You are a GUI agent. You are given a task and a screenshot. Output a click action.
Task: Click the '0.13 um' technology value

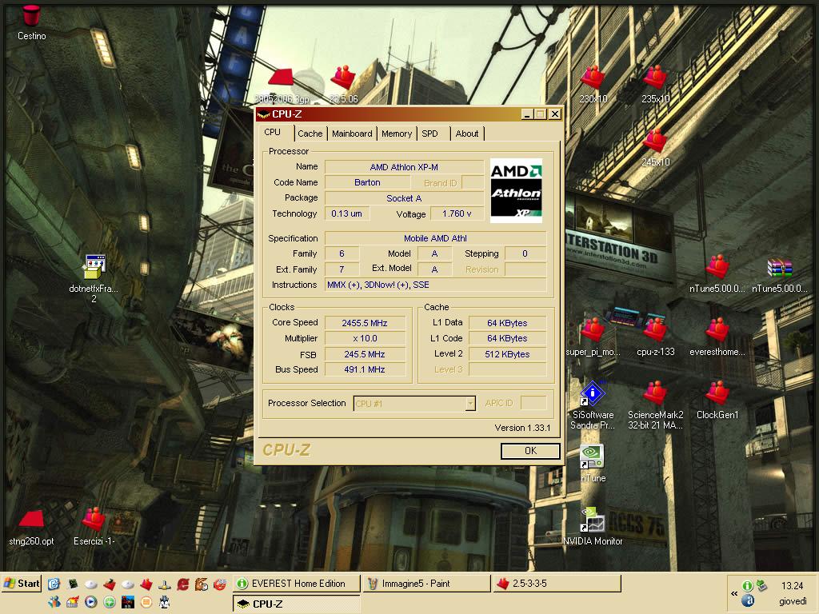(347, 213)
